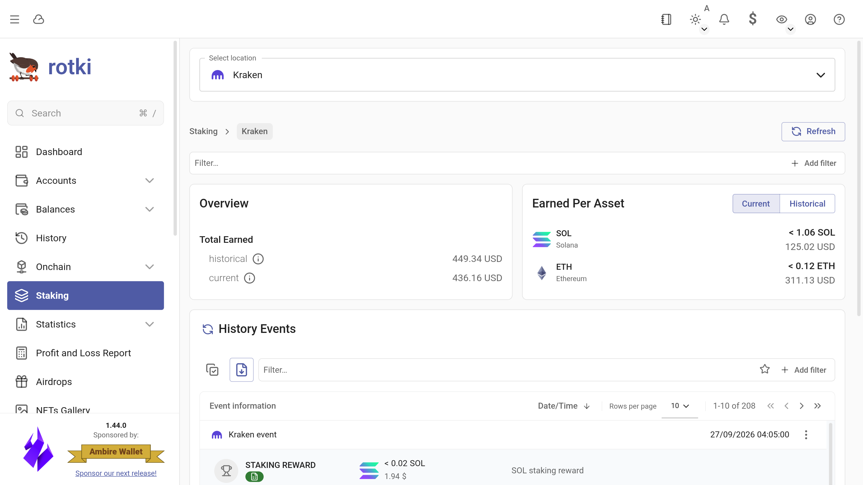Toggle the hamburger navigation menu
The height and width of the screenshot is (485, 863).
(x=14, y=19)
